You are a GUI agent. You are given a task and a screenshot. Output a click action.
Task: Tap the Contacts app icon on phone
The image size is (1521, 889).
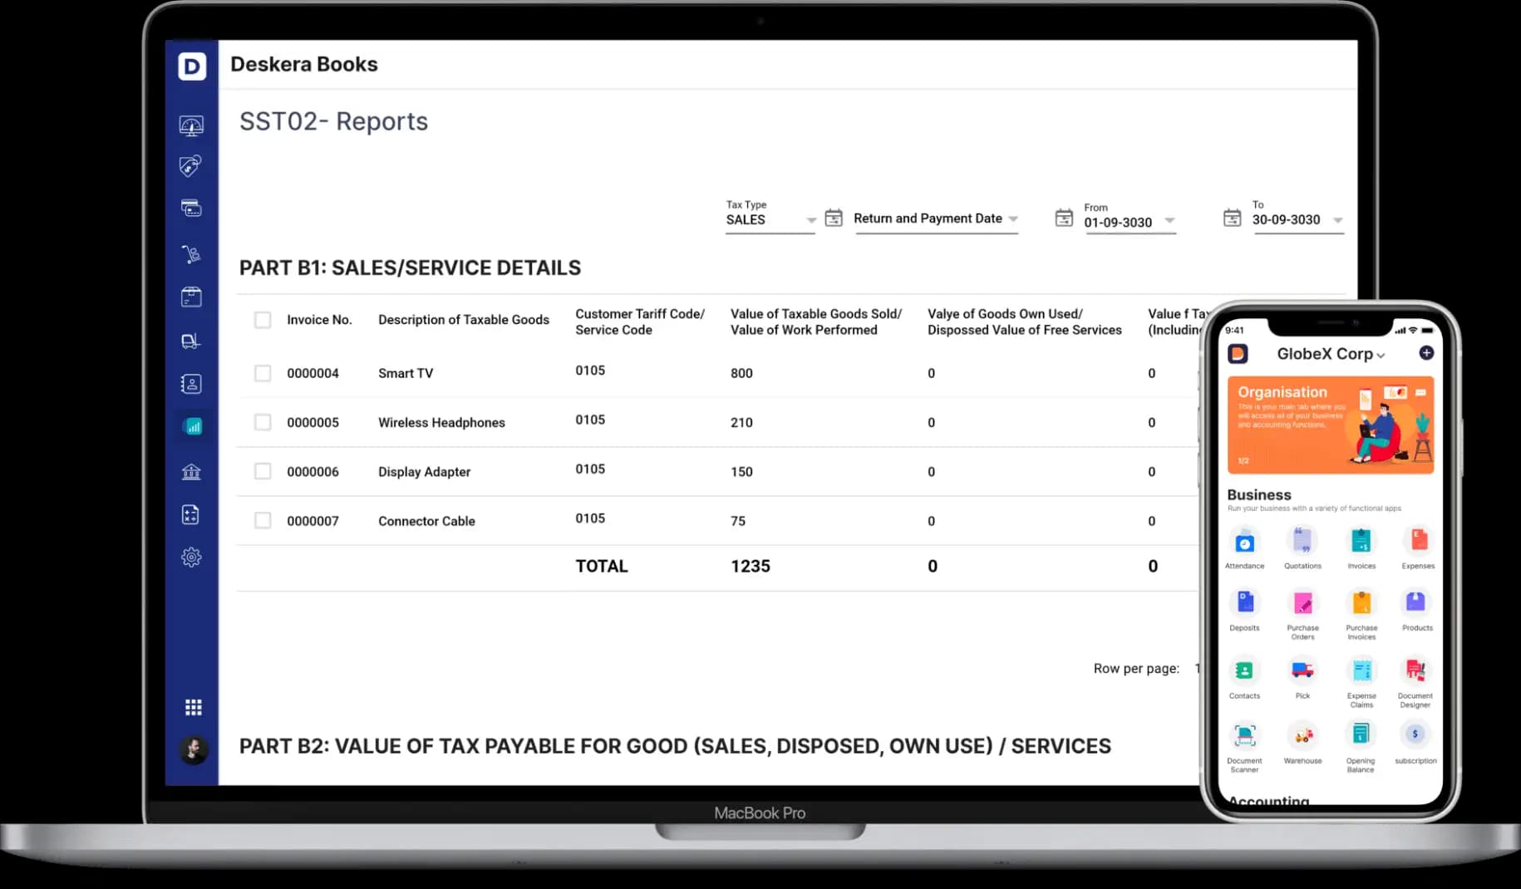click(1244, 670)
